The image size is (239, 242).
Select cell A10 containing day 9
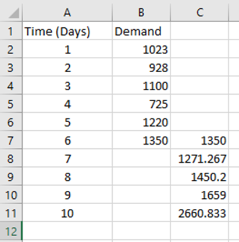click(x=67, y=195)
